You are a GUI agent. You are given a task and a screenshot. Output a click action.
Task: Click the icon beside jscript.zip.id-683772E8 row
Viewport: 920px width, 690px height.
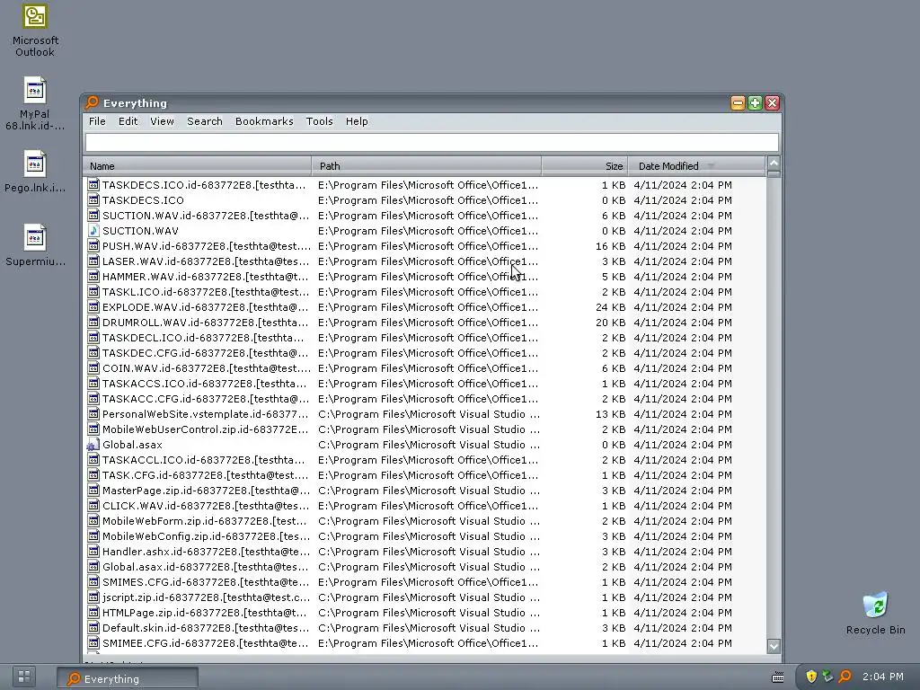[93, 597]
